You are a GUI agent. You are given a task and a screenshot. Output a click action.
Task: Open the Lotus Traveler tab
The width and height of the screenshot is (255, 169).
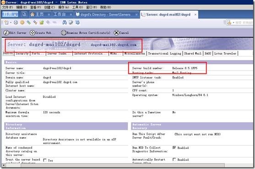point(225,54)
